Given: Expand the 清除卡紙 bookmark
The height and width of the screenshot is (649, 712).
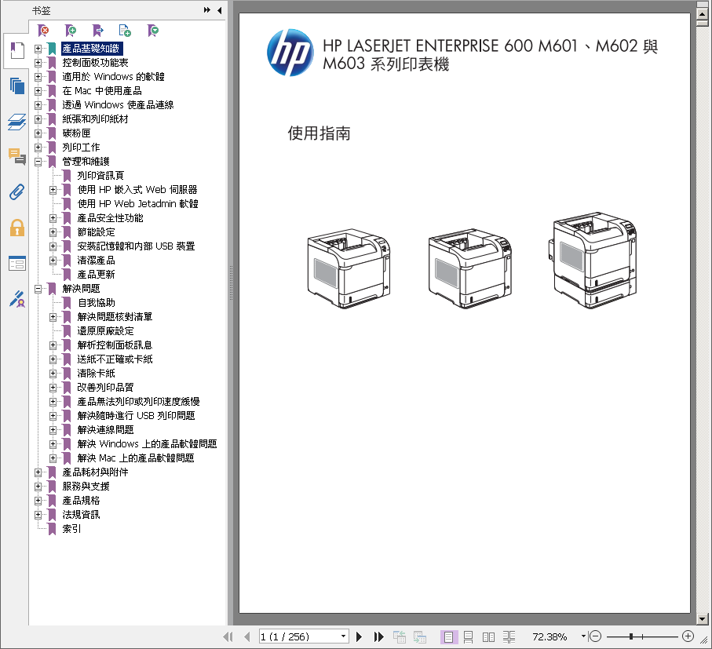Looking at the screenshot, I should coord(53,374).
